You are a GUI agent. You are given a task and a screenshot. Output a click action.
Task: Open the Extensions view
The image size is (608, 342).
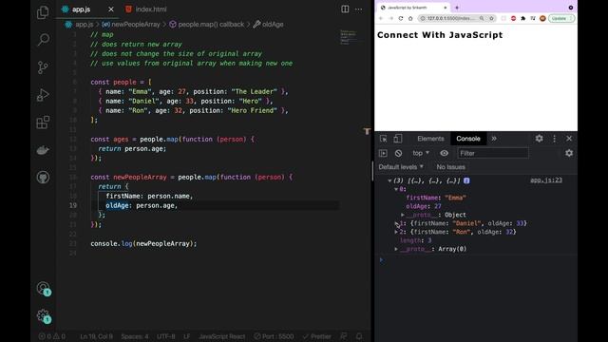tap(43, 123)
